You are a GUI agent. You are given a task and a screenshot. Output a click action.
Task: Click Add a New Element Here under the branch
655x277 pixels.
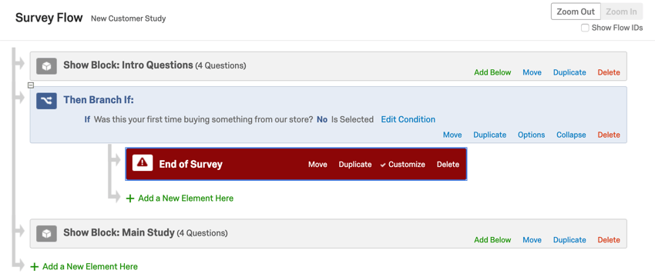[186, 199]
